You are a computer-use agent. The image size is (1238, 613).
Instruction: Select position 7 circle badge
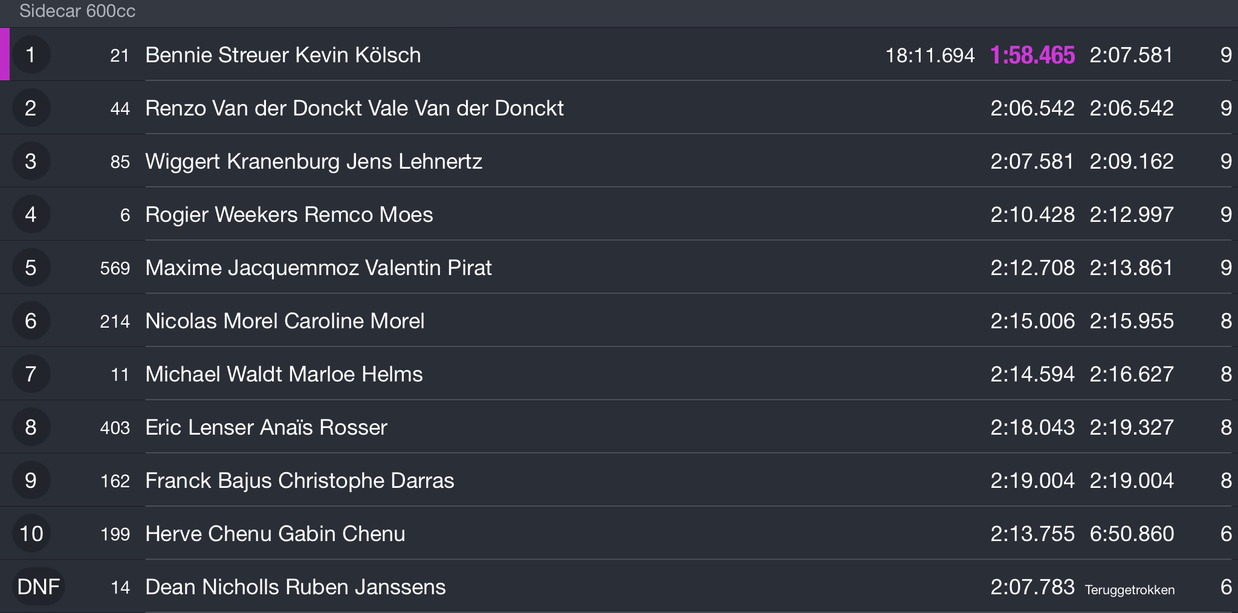click(x=31, y=374)
